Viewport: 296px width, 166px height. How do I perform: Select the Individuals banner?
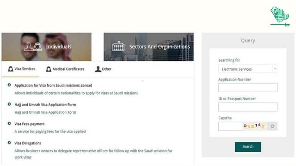click(x=47, y=47)
